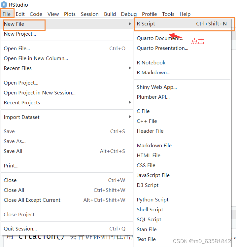Open the Plots menu
Image resolution: width=236 pixels, height=247 pixels.
pyautogui.click(x=70, y=14)
